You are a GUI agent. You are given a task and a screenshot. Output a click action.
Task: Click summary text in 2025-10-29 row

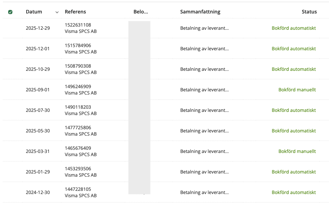pos(204,69)
